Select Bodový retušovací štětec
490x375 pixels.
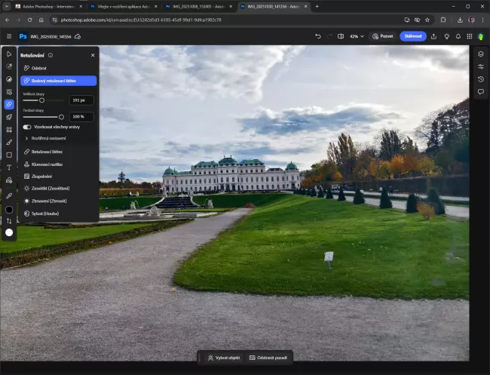[59, 81]
